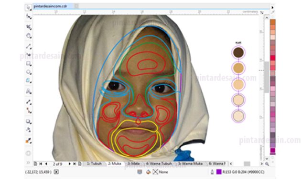Click the 'centimeters' ruler units label

pyautogui.click(x=250, y=12)
